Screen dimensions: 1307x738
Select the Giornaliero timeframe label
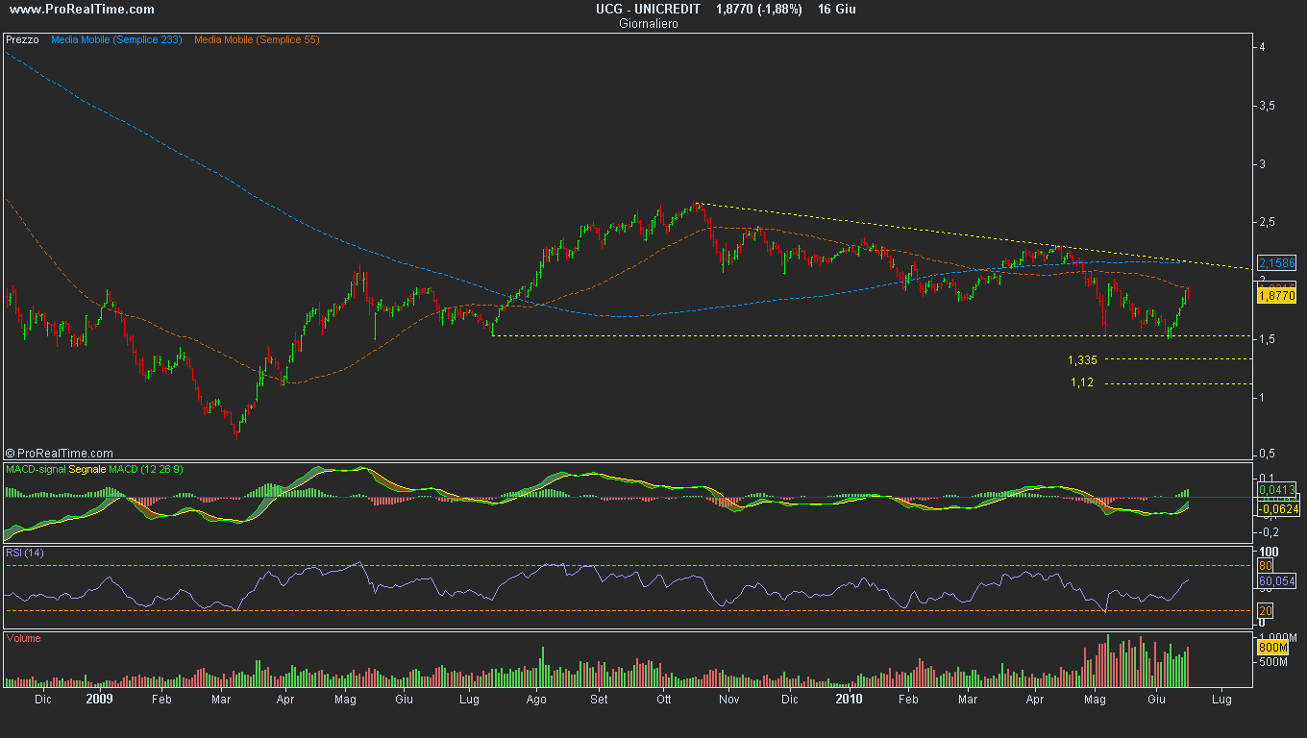(x=649, y=24)
